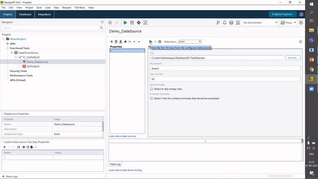Click download arrow icon in Properties toolbar
This screenshot has width=318, height=179.
tap(120, 42)
